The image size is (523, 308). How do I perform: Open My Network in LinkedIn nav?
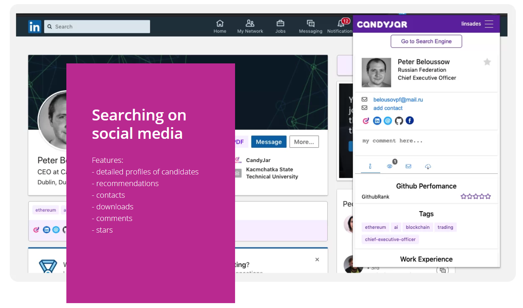(x=250, y=26)
